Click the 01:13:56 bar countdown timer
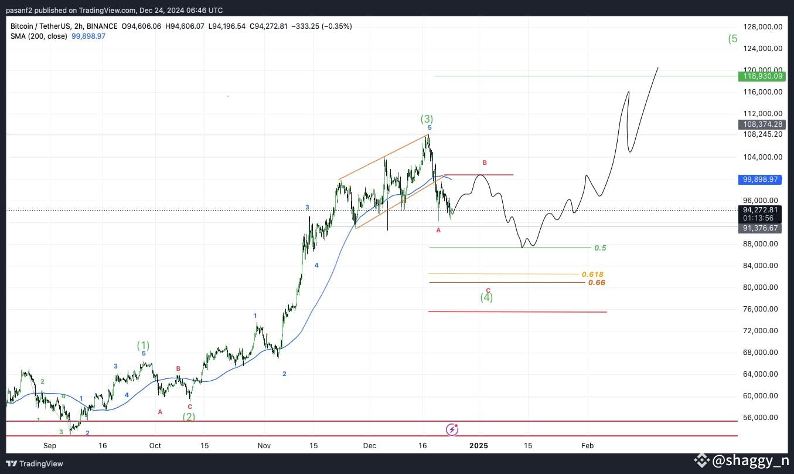This screenshot has height=474, width=794. pos(758,218)
